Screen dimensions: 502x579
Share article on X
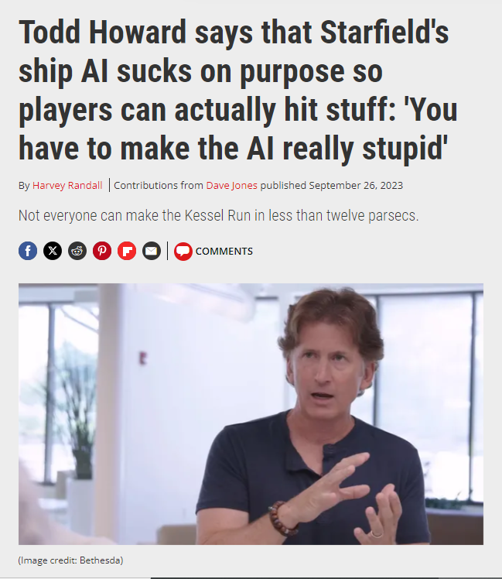tap(53, 251)
